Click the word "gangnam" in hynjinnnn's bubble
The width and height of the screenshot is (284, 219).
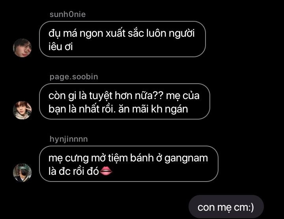point(186,158)
